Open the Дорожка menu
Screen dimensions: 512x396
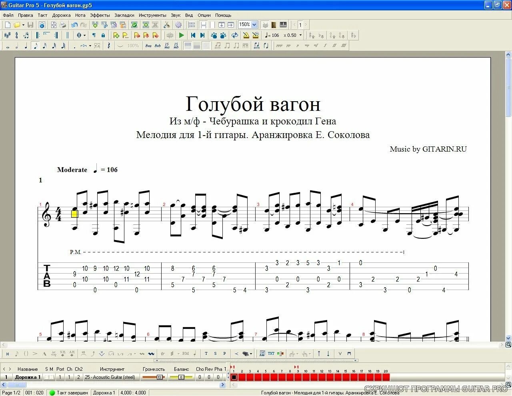(61, 15)
